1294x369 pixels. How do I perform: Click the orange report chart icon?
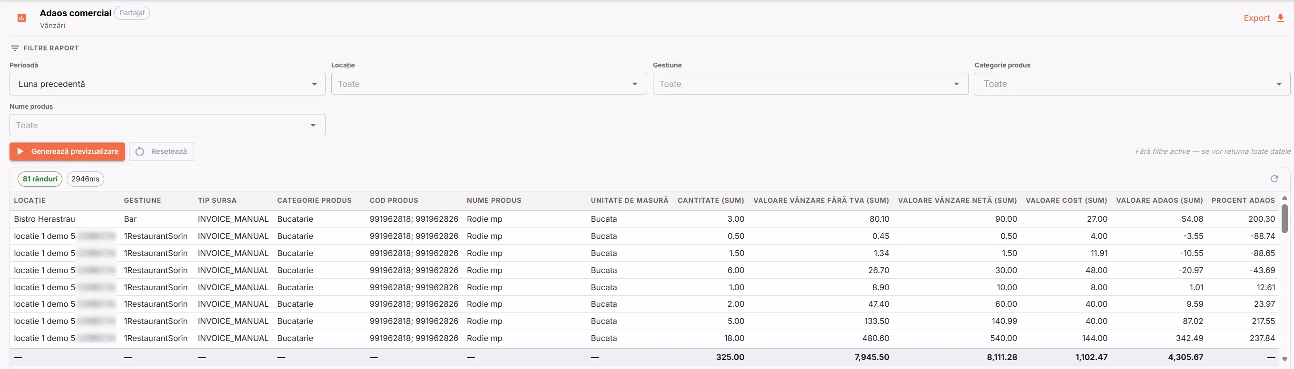[x=21, y=18]
